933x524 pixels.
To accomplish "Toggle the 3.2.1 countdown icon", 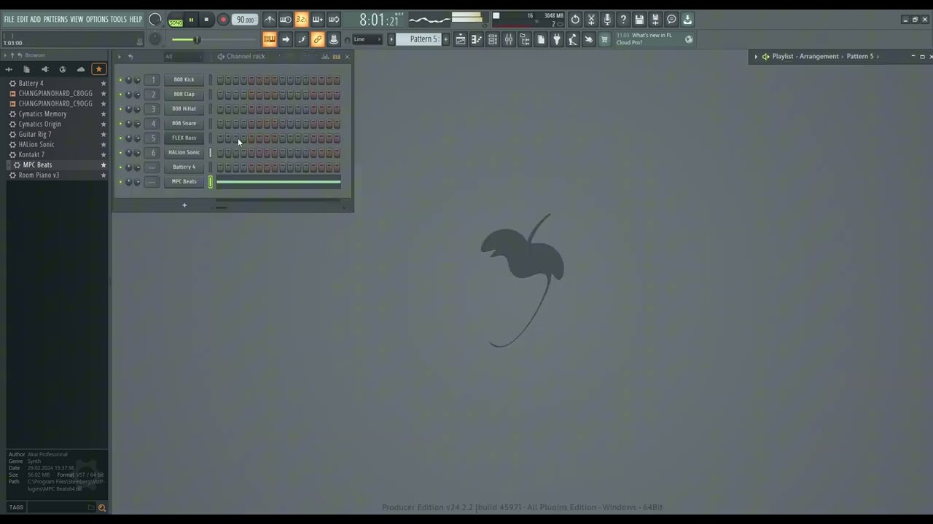I will point(302,20).
